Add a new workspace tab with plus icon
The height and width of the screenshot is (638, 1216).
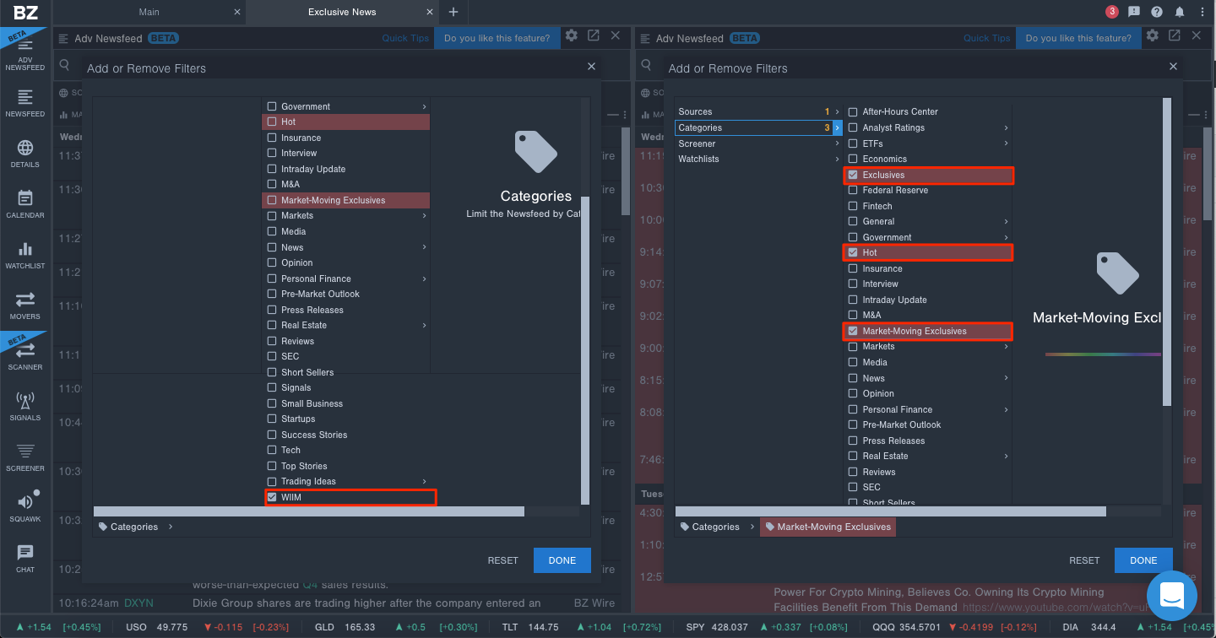click(453, 12)
